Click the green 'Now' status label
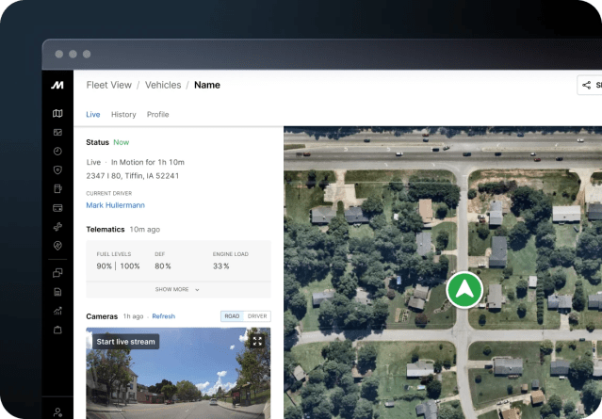This screenshot has width=602, height=419. 122,142
